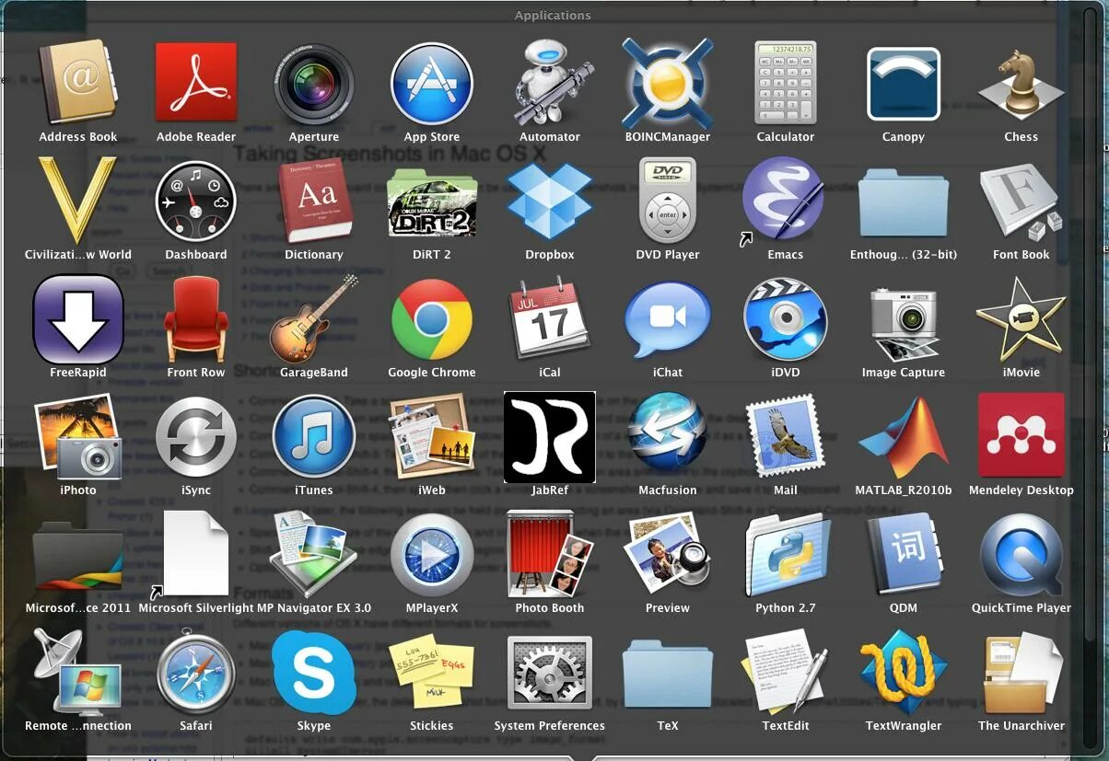
Task: Launch the GarageBand guitar icon
Action: coord(314,319)
